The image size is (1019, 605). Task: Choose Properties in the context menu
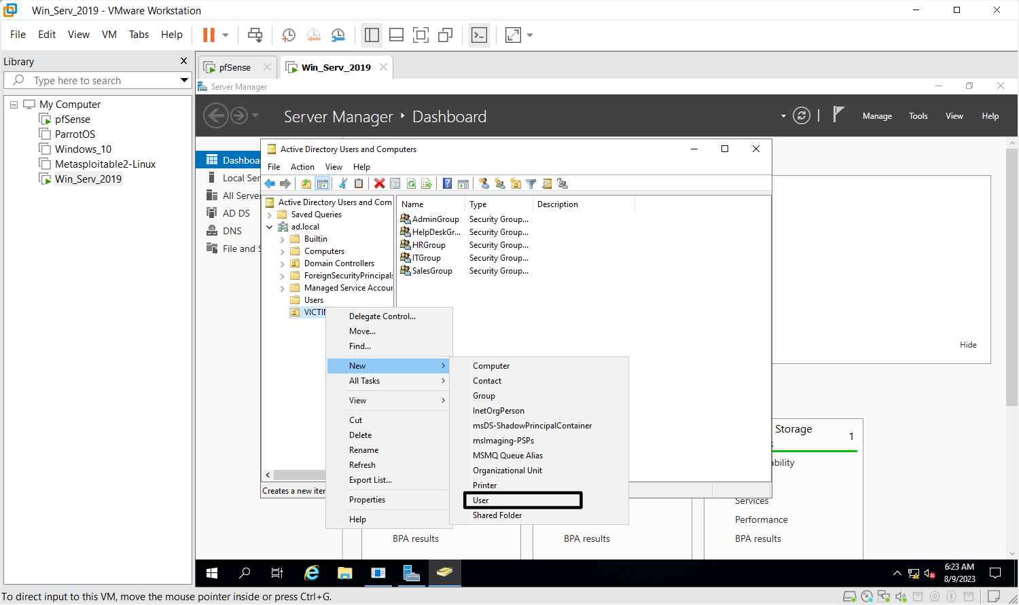367,500
